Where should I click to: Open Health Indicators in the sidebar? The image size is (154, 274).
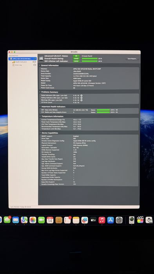point(21,62)
